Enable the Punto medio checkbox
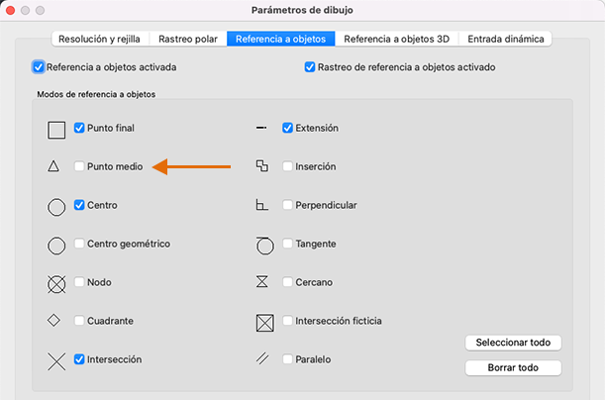The image size is (605, 400). pos(79,167)
